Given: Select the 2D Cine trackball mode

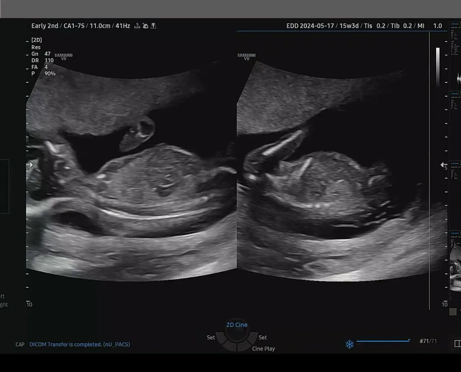Looking at the screenshot, I should pos(237,325).
